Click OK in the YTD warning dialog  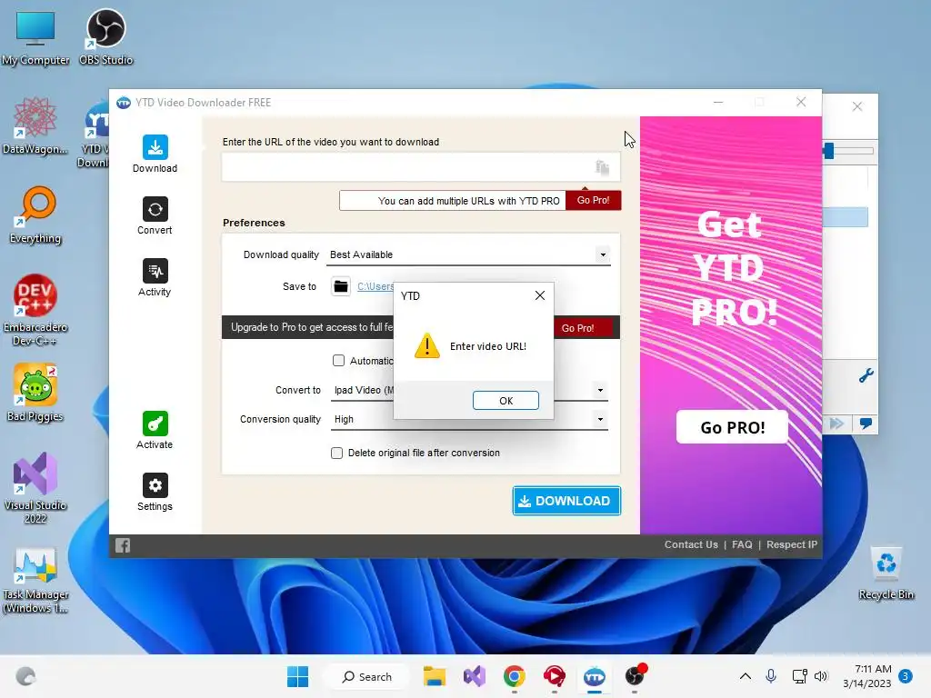point(506,401)
